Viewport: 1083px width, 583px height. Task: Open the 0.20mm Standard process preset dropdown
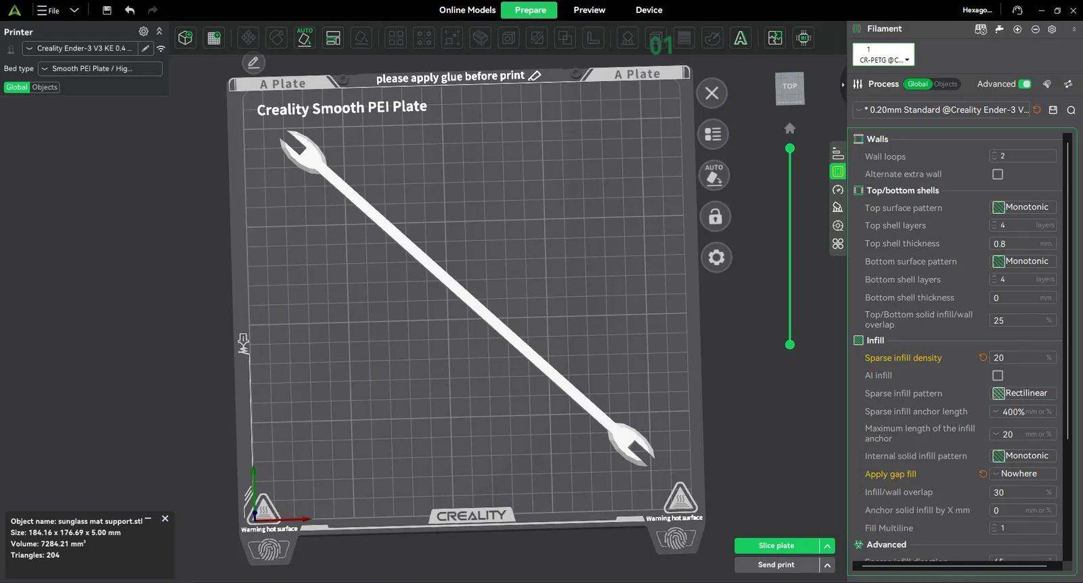point(942,110)
